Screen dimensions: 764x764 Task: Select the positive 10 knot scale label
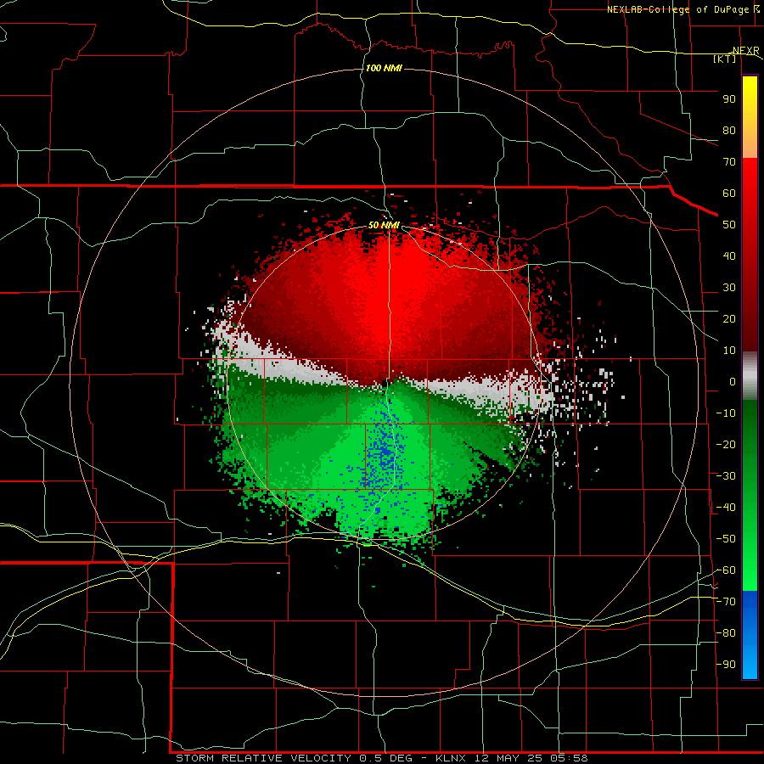pos(729,351)
